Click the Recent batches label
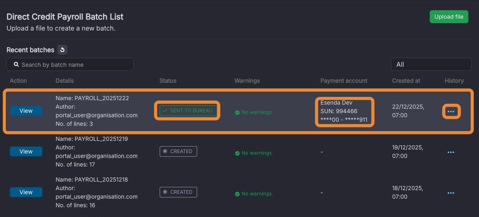 point(30,50)
